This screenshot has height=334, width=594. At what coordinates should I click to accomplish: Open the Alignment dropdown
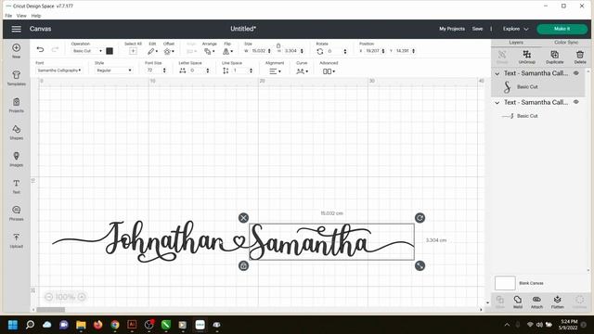[275, 71]
